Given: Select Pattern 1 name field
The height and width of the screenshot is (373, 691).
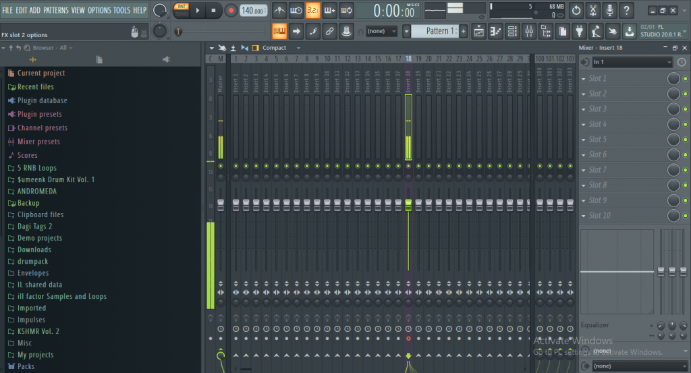Looking at the screenshot, I should [435, 31].
